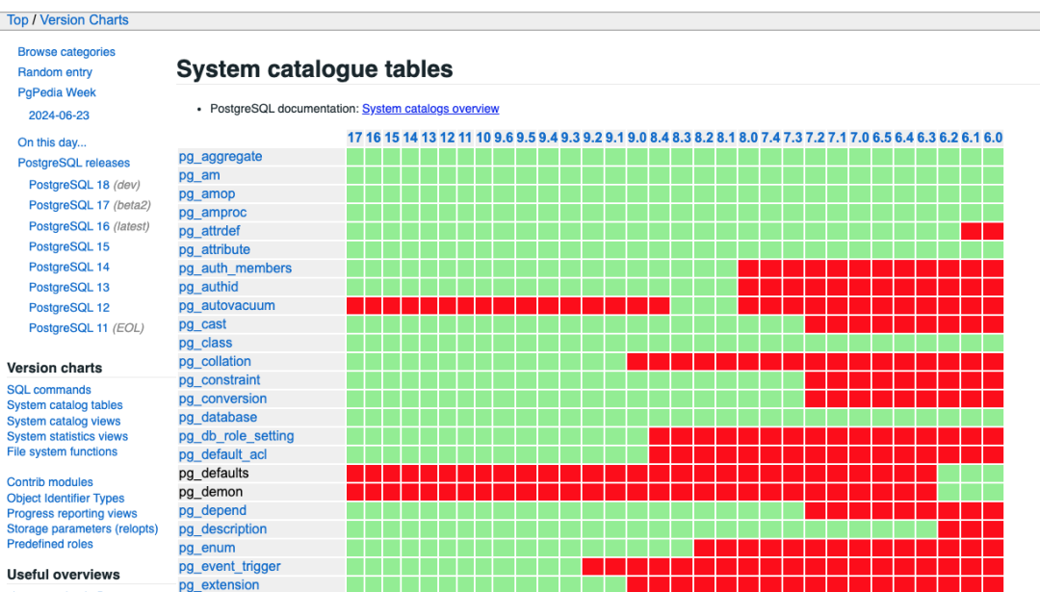Open the File system functions chart
Image resolution: width=1040 pixels, height=592 pixels.
pyautogui.click(x=63, y=451)
